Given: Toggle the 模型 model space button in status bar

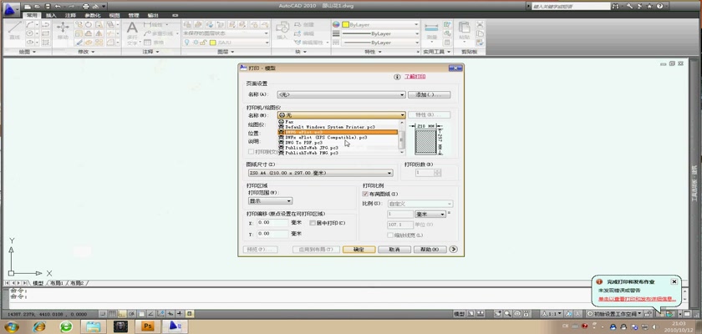Looking at the screenshot, I should pos(460,314).
